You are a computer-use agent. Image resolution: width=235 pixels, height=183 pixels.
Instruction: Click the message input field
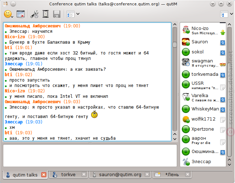(90, 156)
